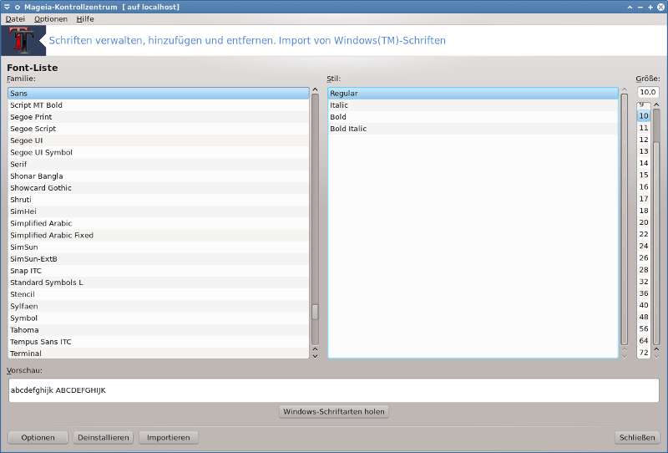Select Script MT Bold font family
Image resolution: width=668 pixels, height=453 pixels.
[159, 105]
